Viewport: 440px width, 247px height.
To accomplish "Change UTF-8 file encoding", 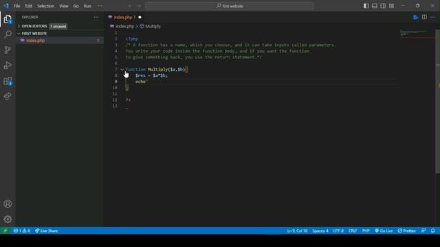I will pyautogui.click(x=338, y=231).
